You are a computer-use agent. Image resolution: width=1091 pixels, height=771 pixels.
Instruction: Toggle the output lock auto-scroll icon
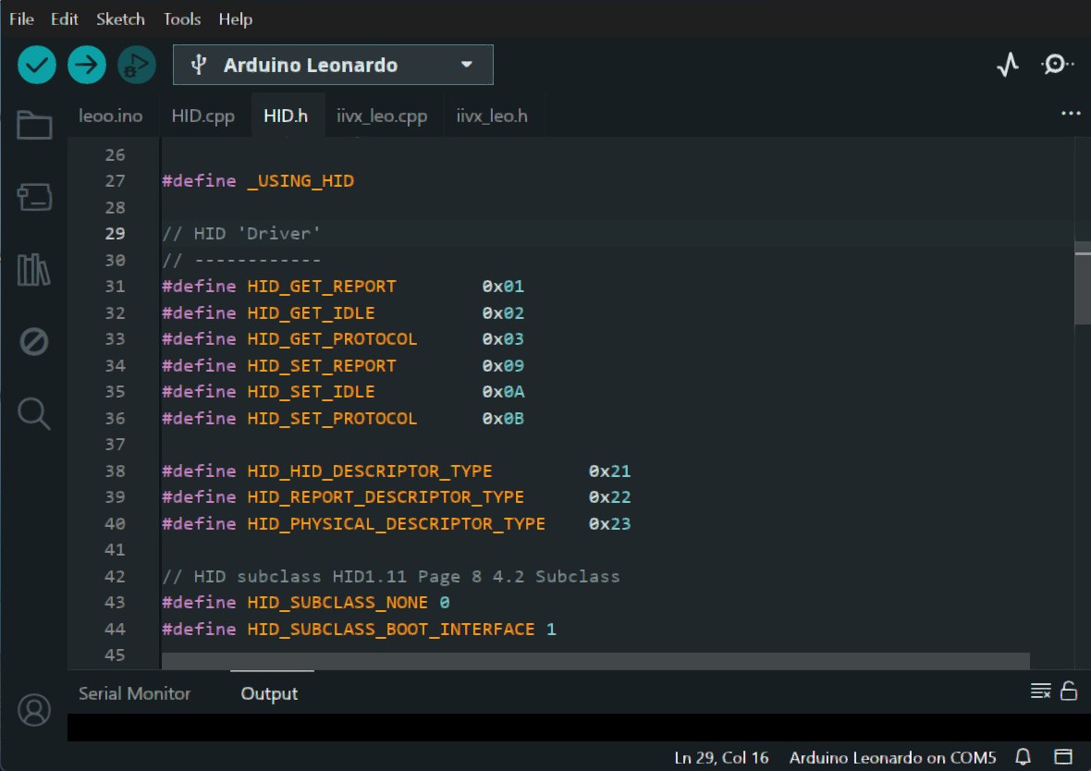tap(1069, 691)
